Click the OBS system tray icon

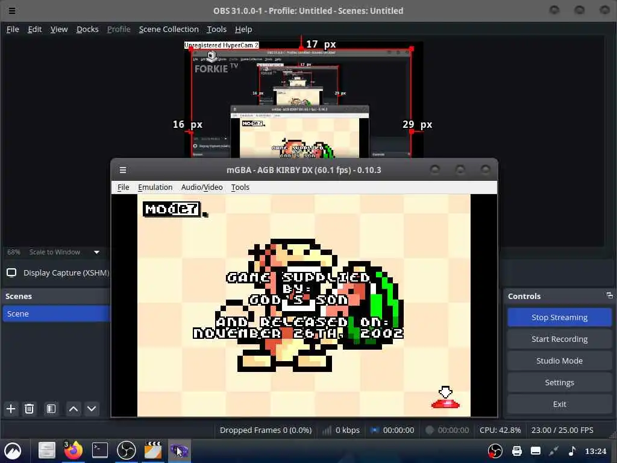[495, 451]
